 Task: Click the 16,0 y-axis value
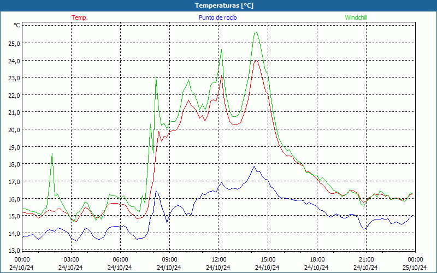(14, 199)
